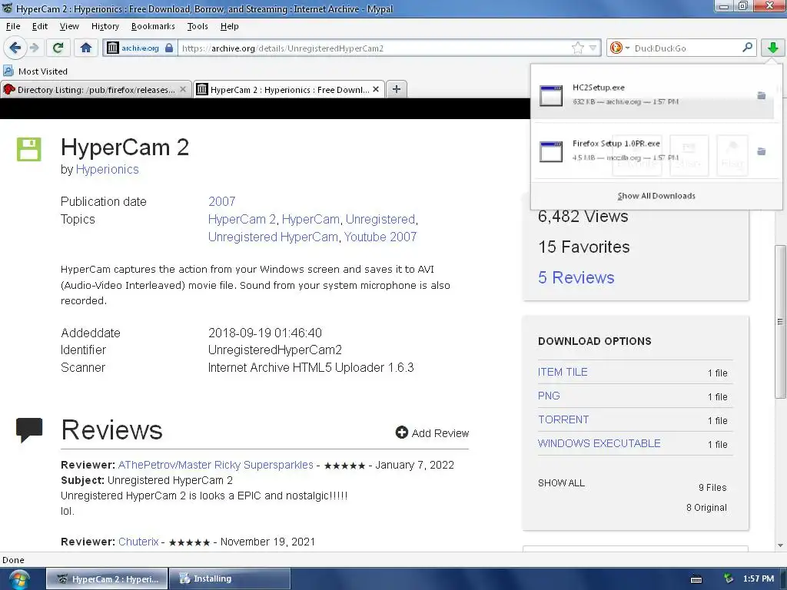
Task: Switch to Installing taskbar window
Action: click(229, 578)
